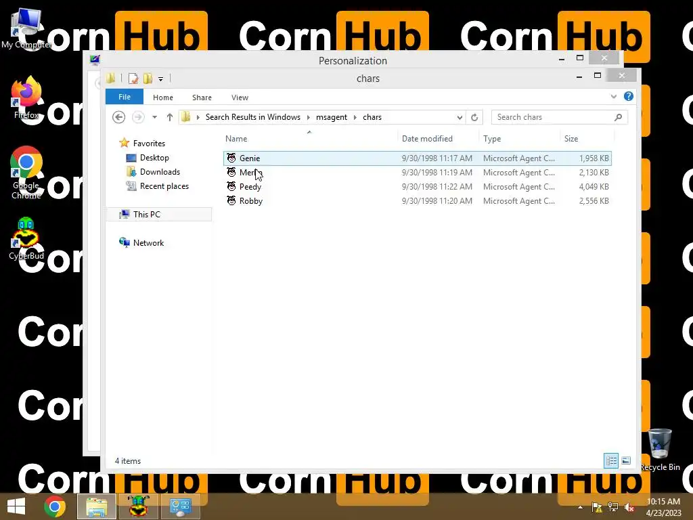
Task: Open My Computer desktop icon
Action: tap(26, 28)
